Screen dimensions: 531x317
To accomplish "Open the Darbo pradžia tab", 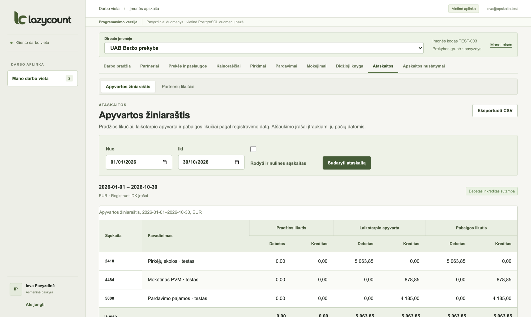I will 117,66.
